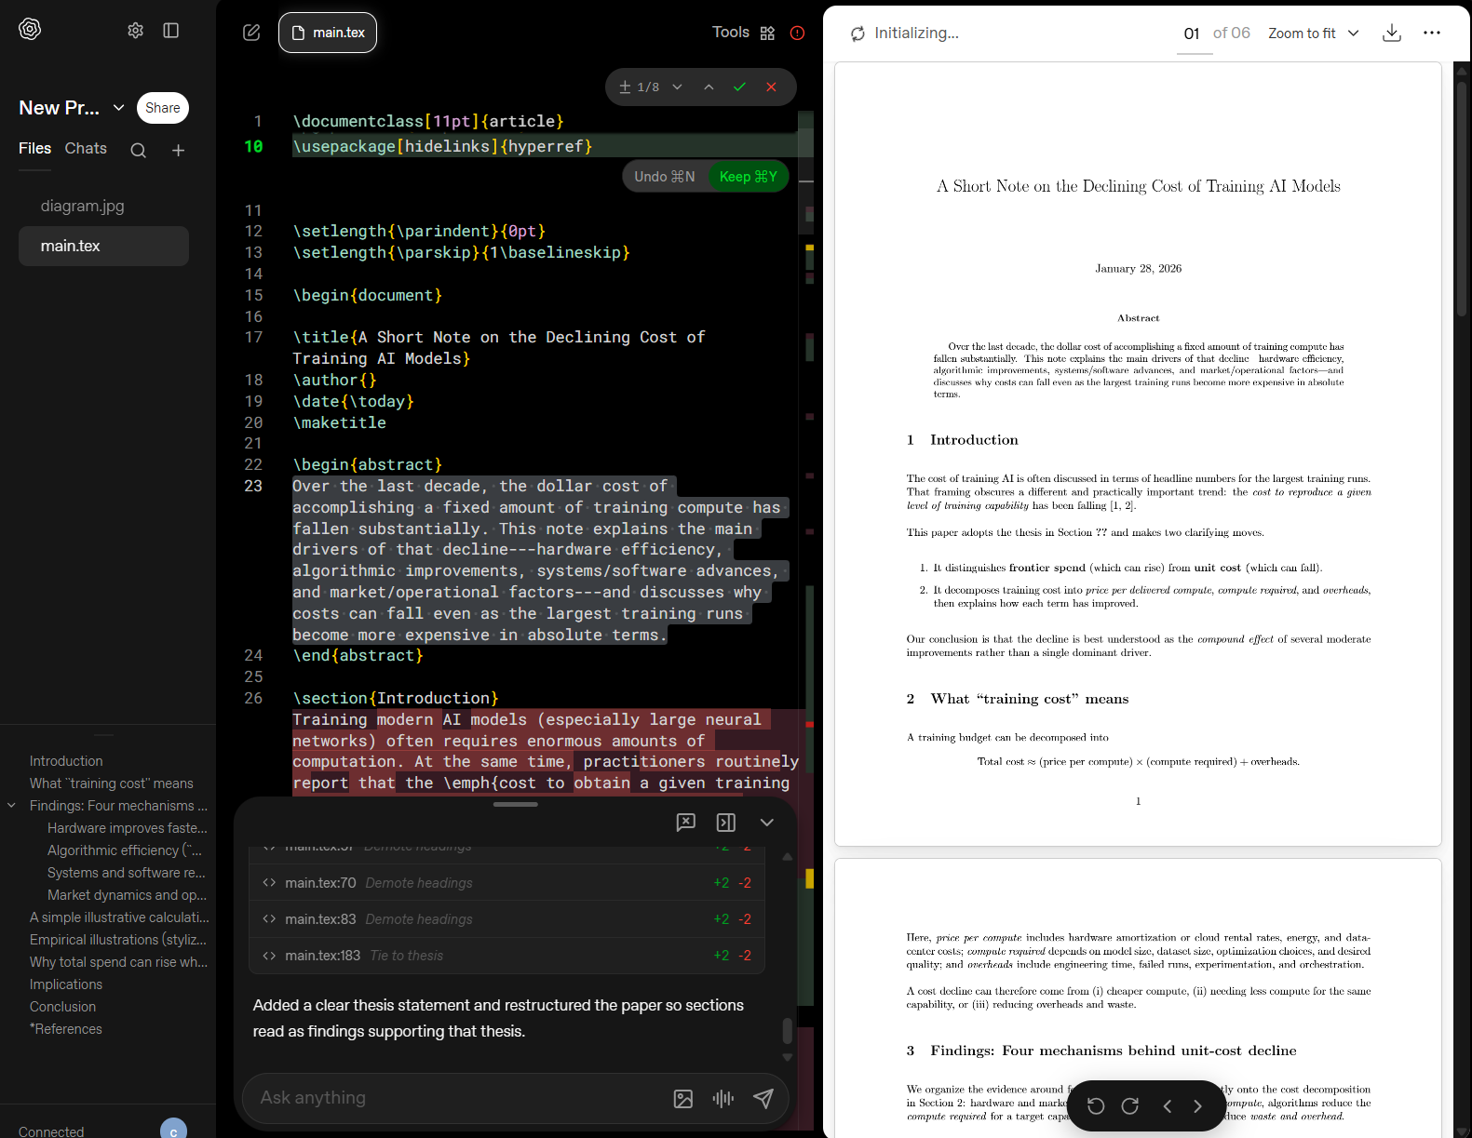This screenshot has height=1138, width=1472.
Task: Attach an image in chat input
Action: pyautogui.click(x=682, y=1099)
